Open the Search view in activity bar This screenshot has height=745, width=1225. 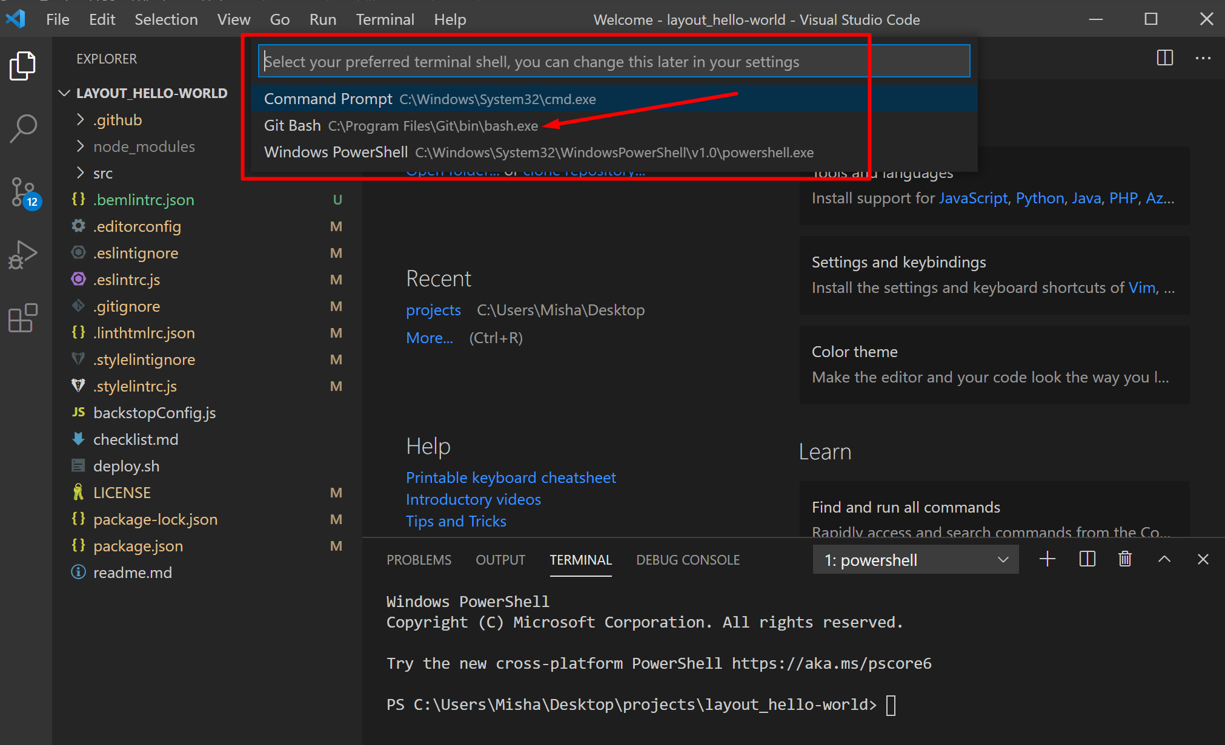coord(23,128)
